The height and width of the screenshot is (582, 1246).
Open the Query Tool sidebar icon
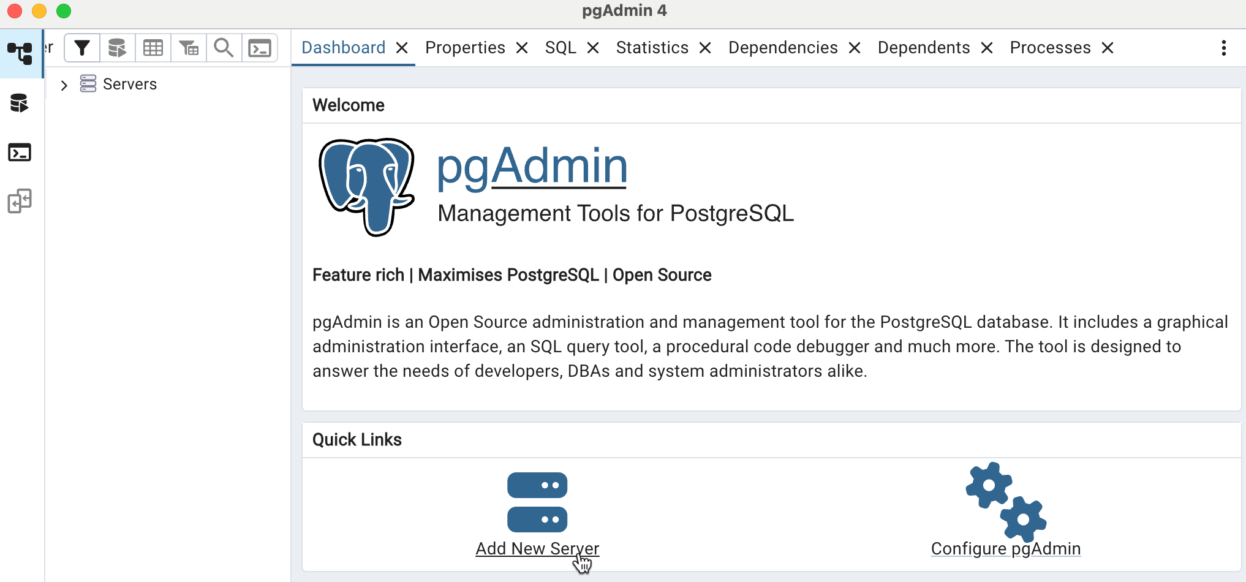click(x=20, y=103)
